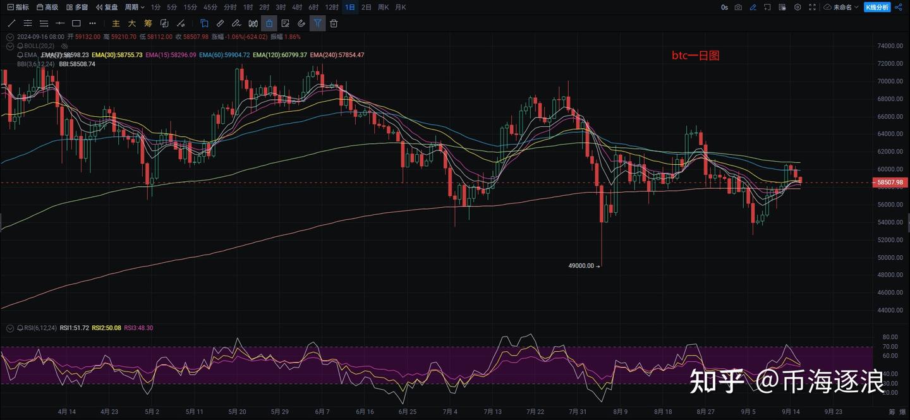Expand the 周期 period dropdown
910x420 pixels.
pos(135,7)
